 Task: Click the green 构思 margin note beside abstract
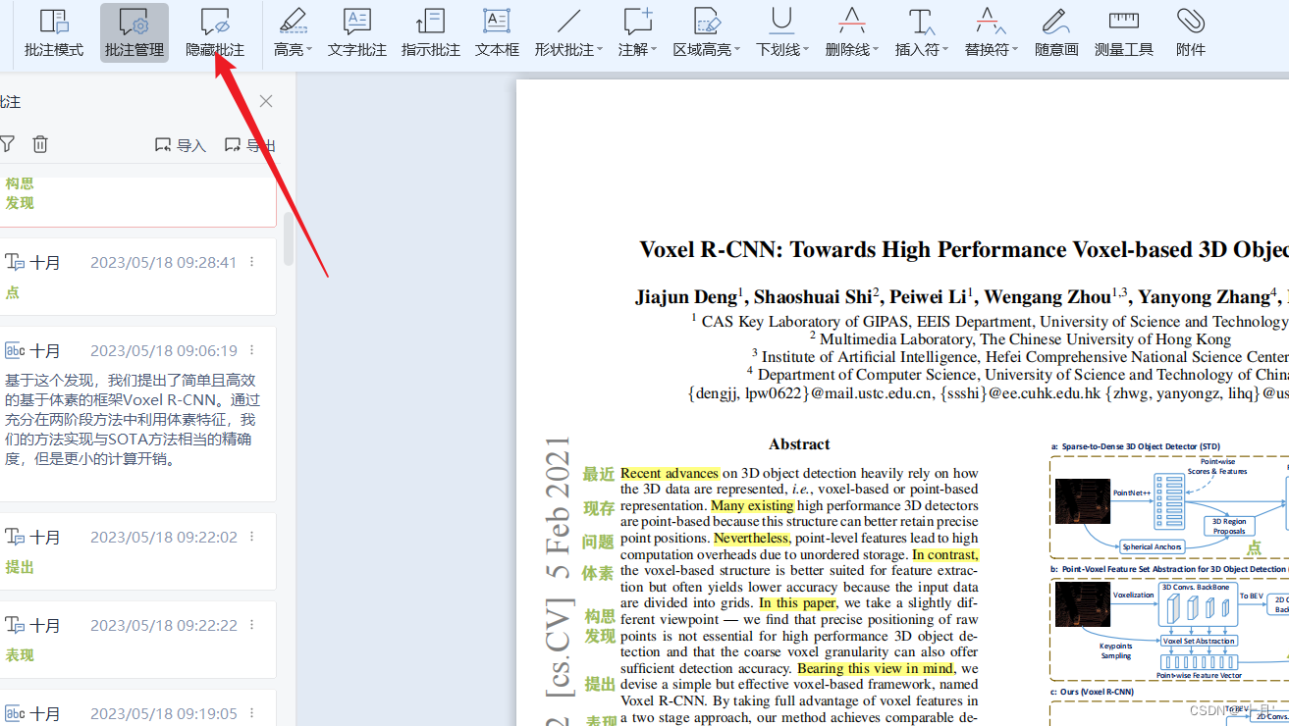tap(600, 616)
